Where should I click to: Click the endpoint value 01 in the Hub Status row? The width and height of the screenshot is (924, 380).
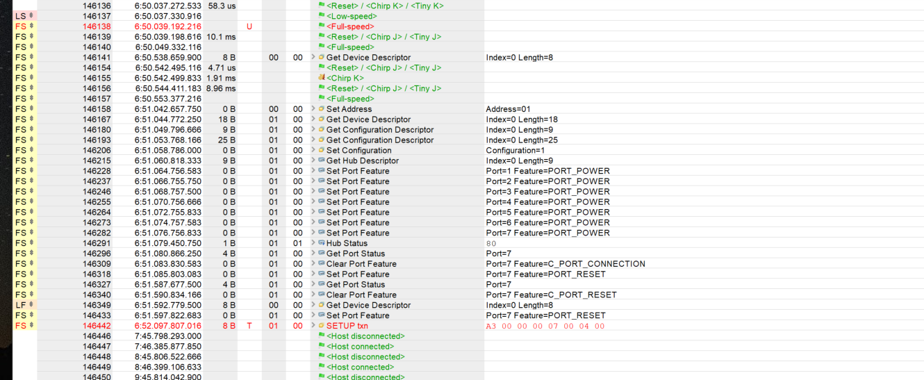click(297, 243)
